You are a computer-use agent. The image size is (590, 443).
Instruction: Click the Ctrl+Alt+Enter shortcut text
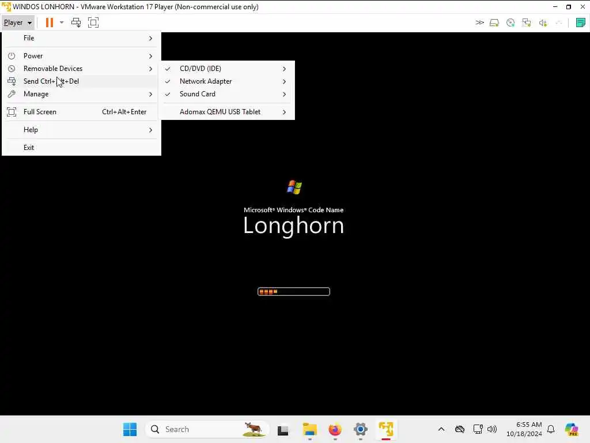124,112
